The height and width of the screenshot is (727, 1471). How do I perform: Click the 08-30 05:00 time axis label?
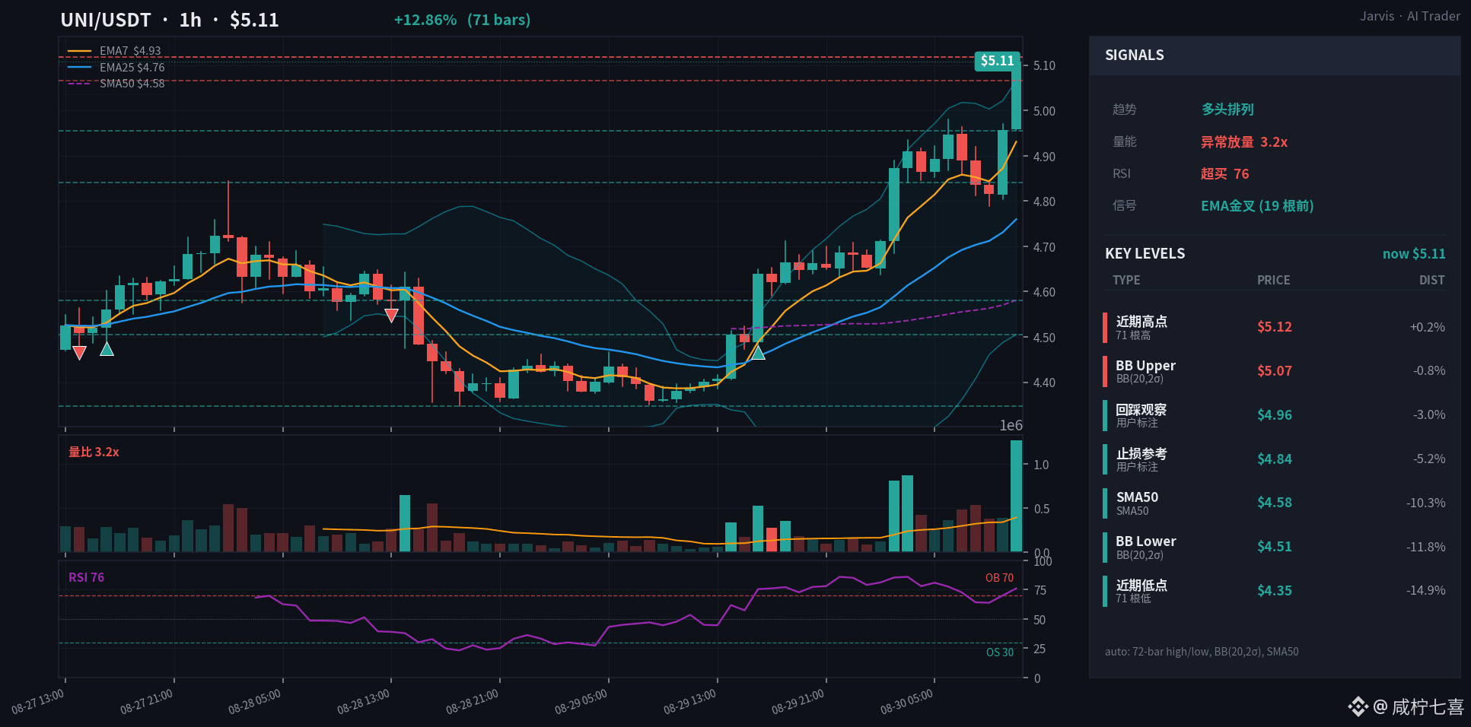pos(907,702)
